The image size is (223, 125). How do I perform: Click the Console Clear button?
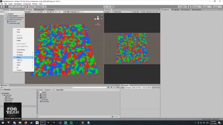(x=122, y=87)
